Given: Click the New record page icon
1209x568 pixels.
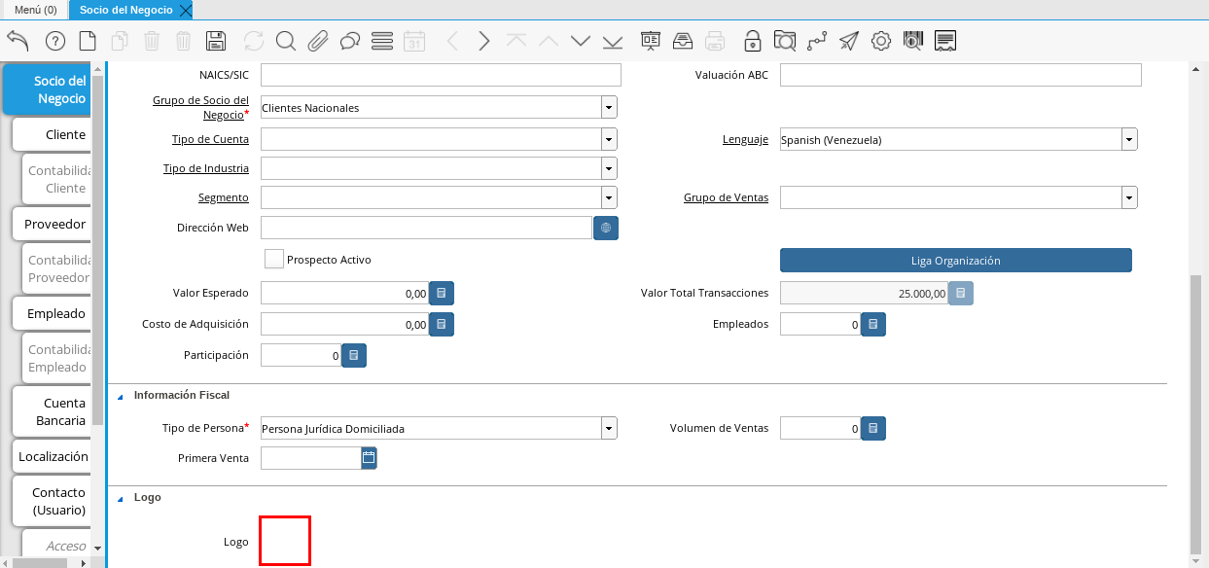Looking at the screenshot, I should pyautogui.click(x=88, y=41).
